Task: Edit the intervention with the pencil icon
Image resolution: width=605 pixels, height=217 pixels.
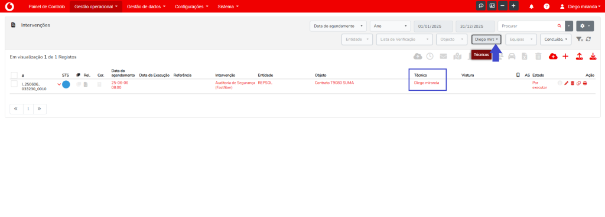Action: tap(566, 83)
